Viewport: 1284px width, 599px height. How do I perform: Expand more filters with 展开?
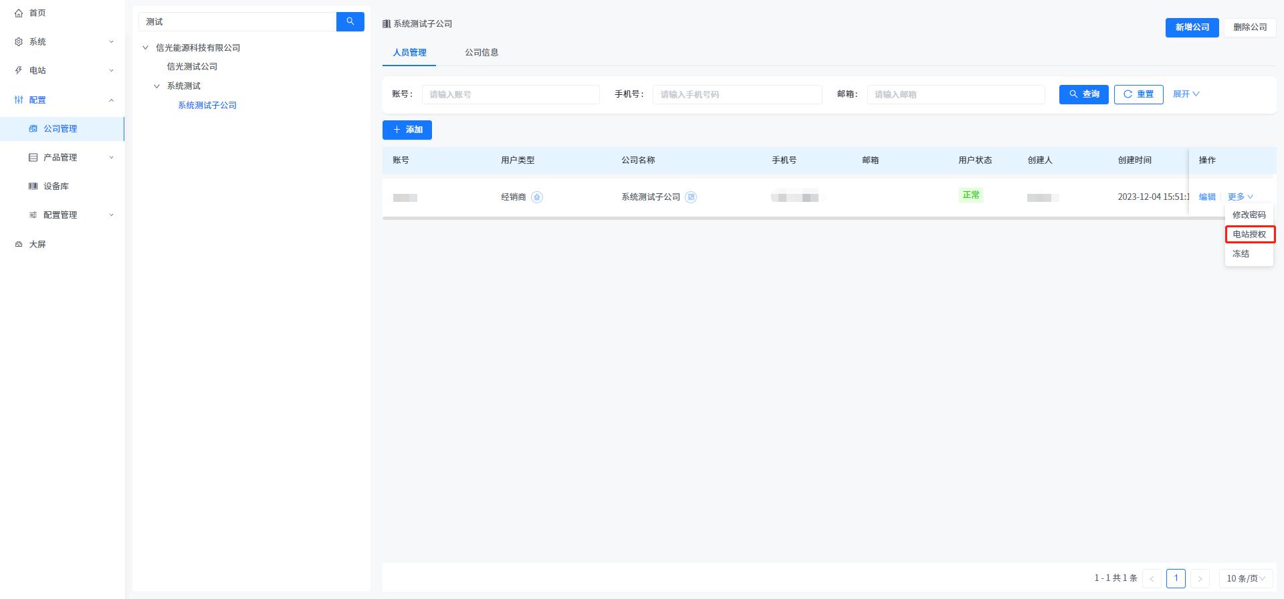click(x=1186, y=94)
